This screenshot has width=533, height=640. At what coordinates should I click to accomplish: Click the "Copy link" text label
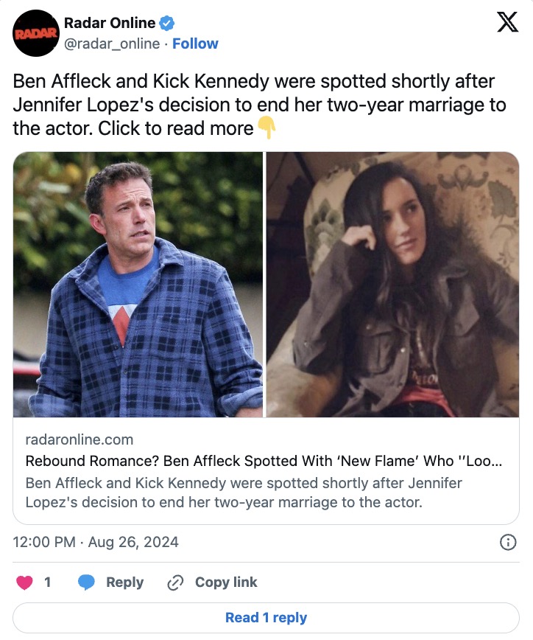226,582
